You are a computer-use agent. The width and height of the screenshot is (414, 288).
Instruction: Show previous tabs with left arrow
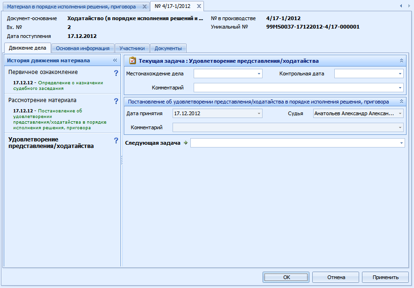(x=401, y=6)
